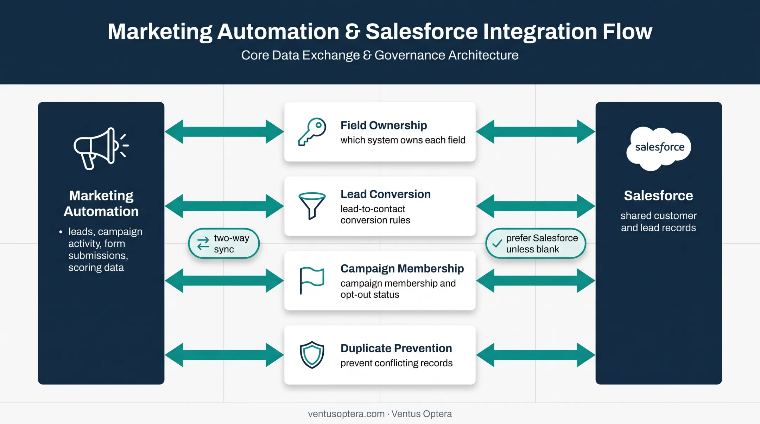
Task: Click the Salesforce cloud logo
Action: 658,148
